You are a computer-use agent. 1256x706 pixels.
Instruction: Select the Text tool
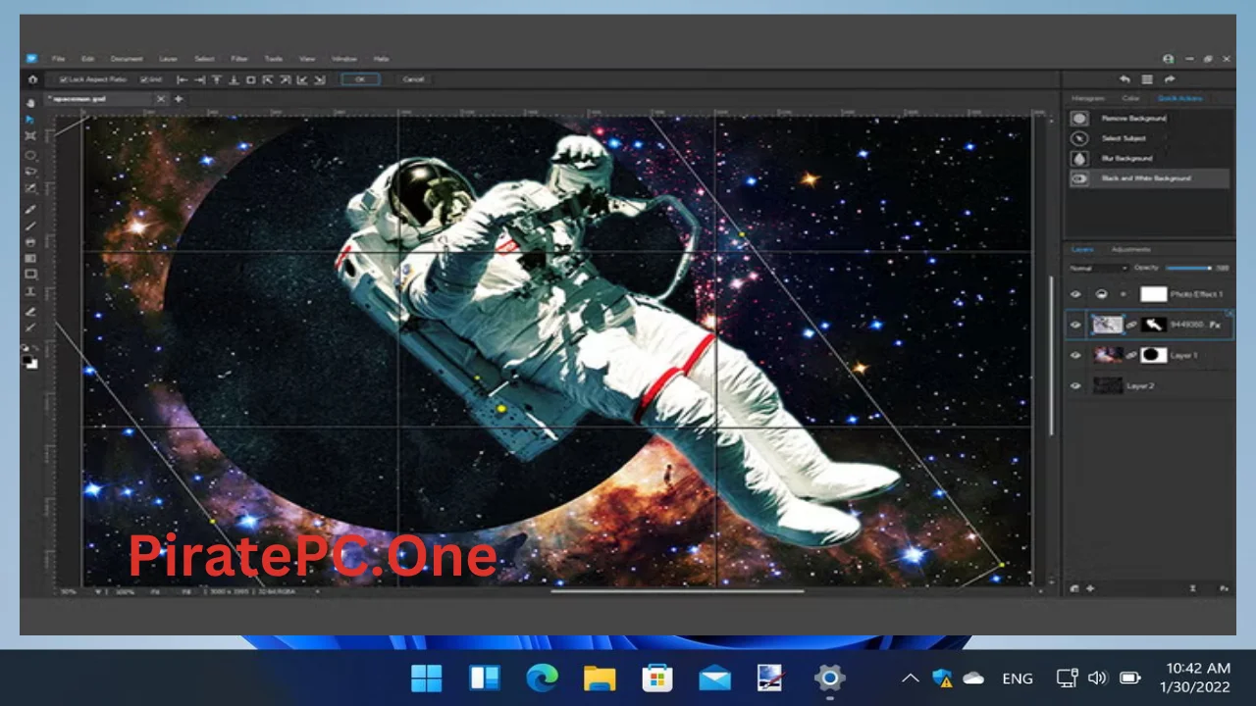click(30, 291)
